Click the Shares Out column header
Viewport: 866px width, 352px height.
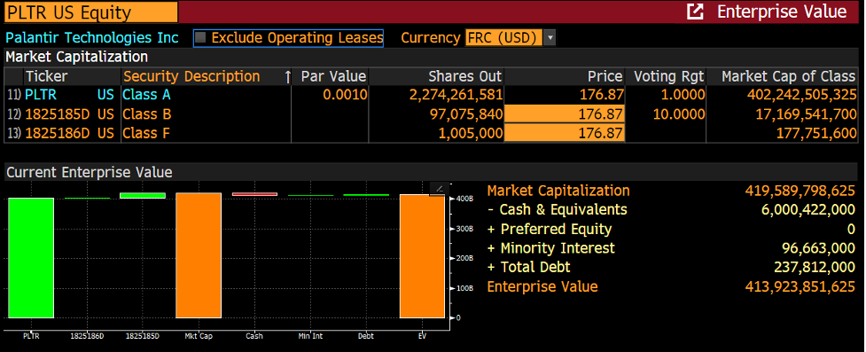[465, 76]
